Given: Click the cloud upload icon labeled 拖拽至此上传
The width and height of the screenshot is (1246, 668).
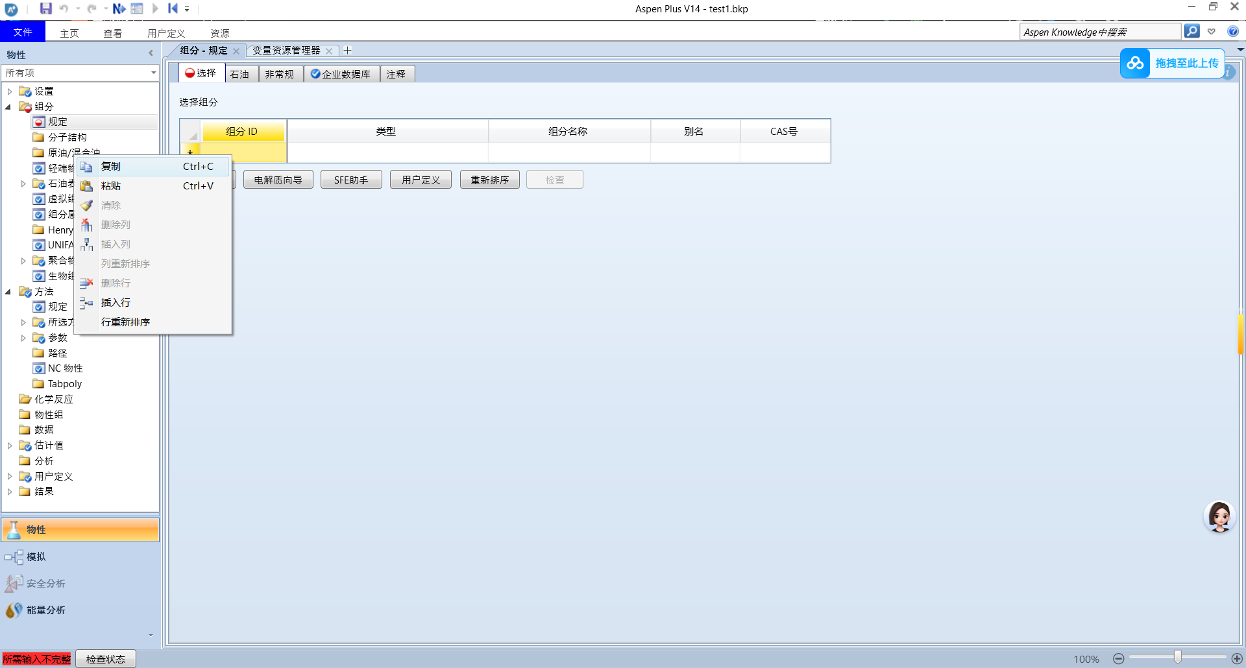Looking at the screenshot, I should 1135,63.
